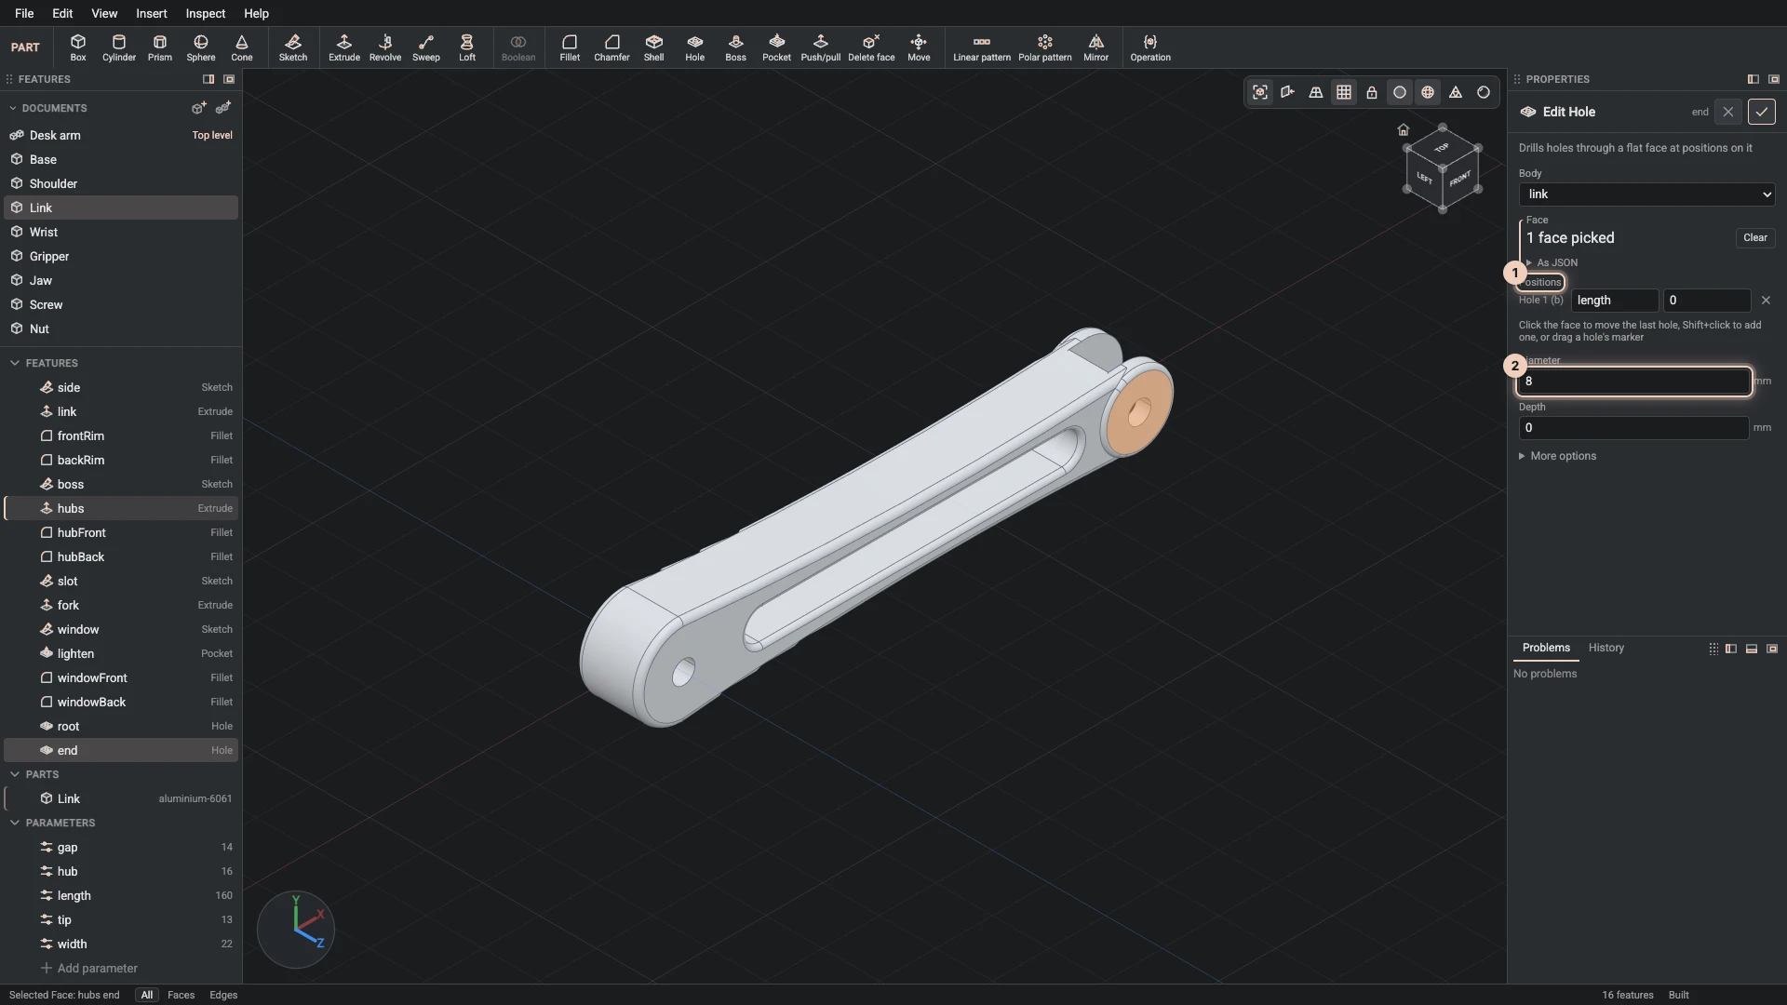
Task: Toggle the wireframe globe display mode
Action: click(1428, 92)
